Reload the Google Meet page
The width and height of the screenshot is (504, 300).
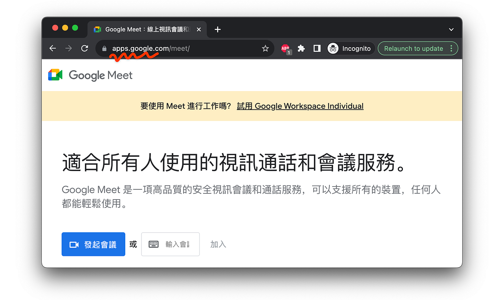pos(85,48)
